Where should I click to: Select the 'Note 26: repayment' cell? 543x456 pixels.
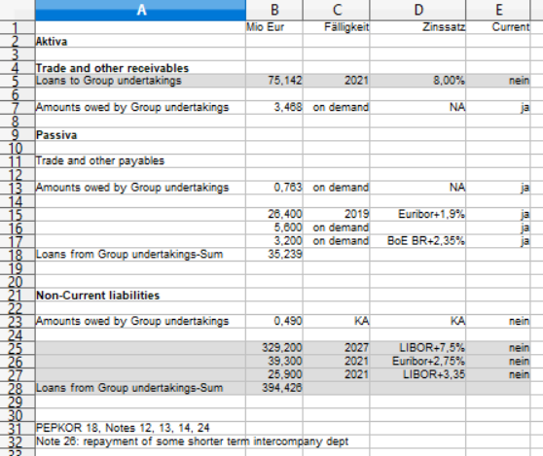click(x=140, y=441)
